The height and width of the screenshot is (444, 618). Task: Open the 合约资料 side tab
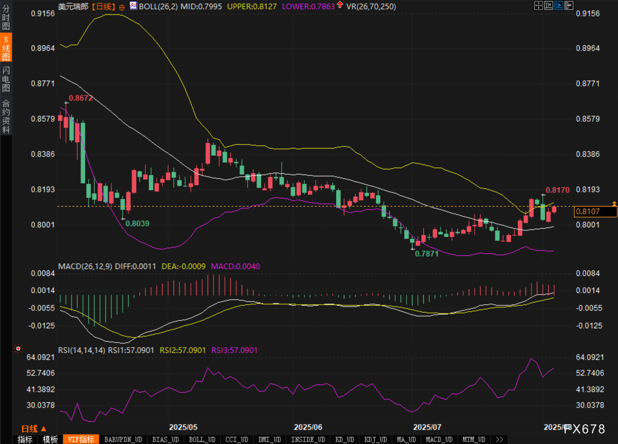pos(6,116)
